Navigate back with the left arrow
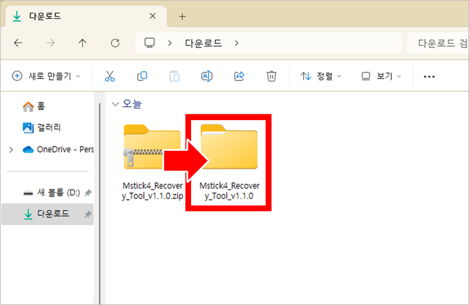Viewport: 469px width, 305px height. (x=19, y=43)
